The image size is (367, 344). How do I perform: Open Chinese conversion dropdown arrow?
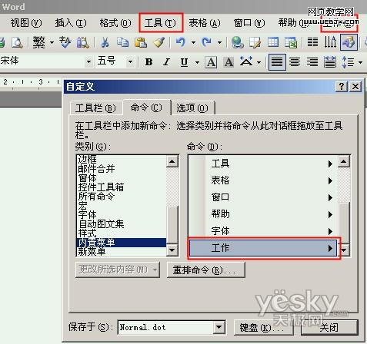click(x=52, y=42)
